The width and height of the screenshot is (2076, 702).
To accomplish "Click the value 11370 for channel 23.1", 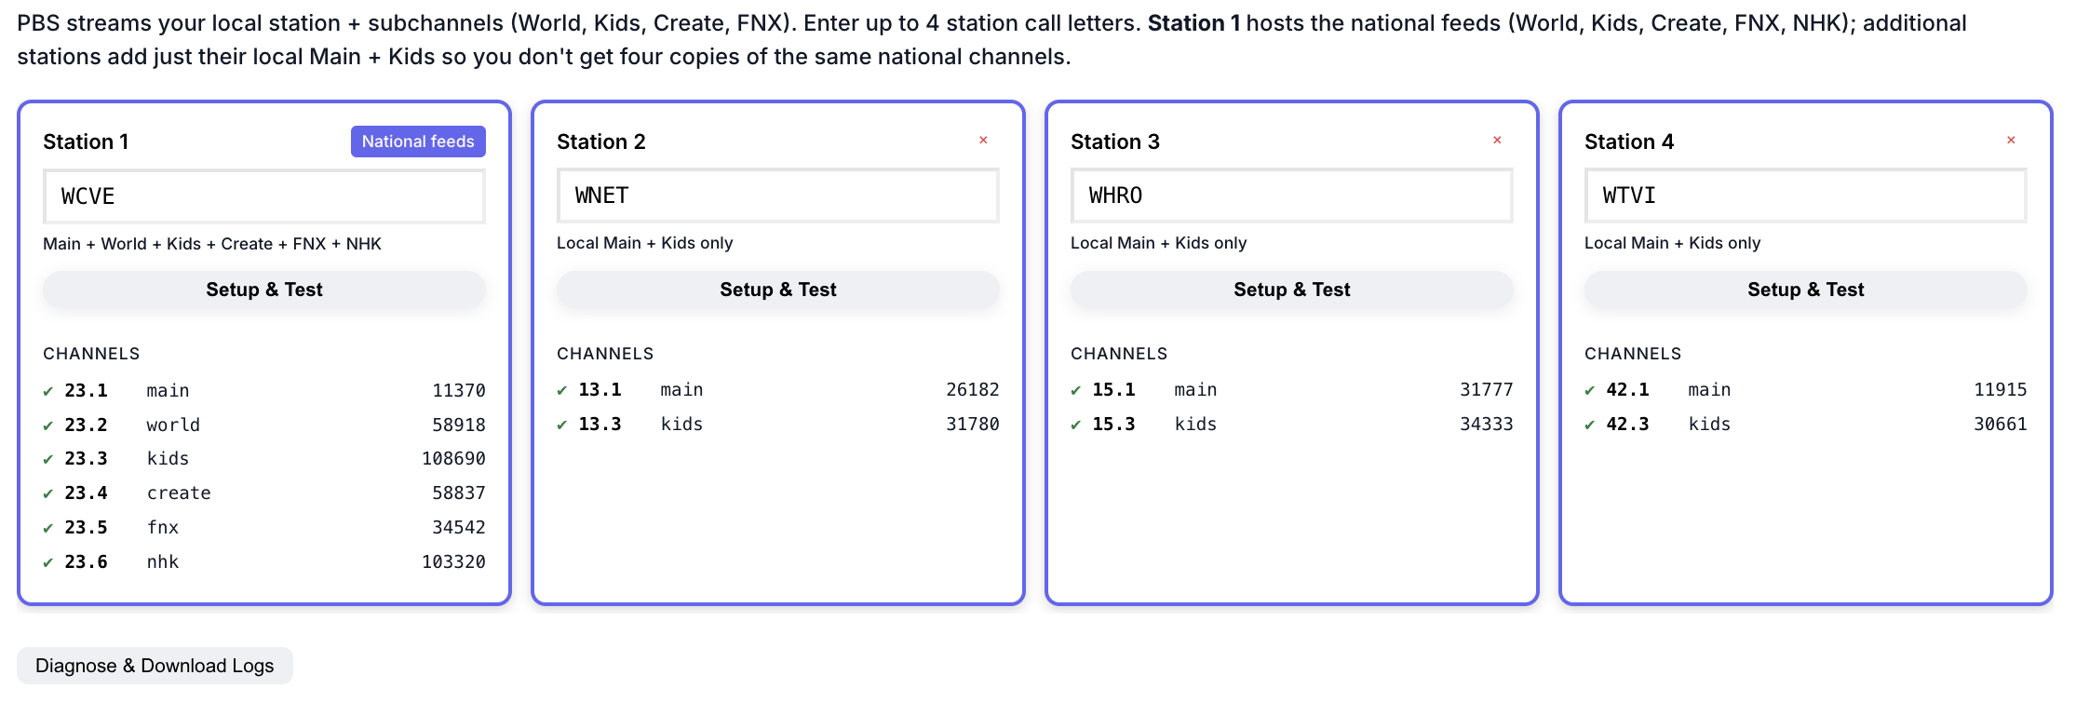I will 459,391.
